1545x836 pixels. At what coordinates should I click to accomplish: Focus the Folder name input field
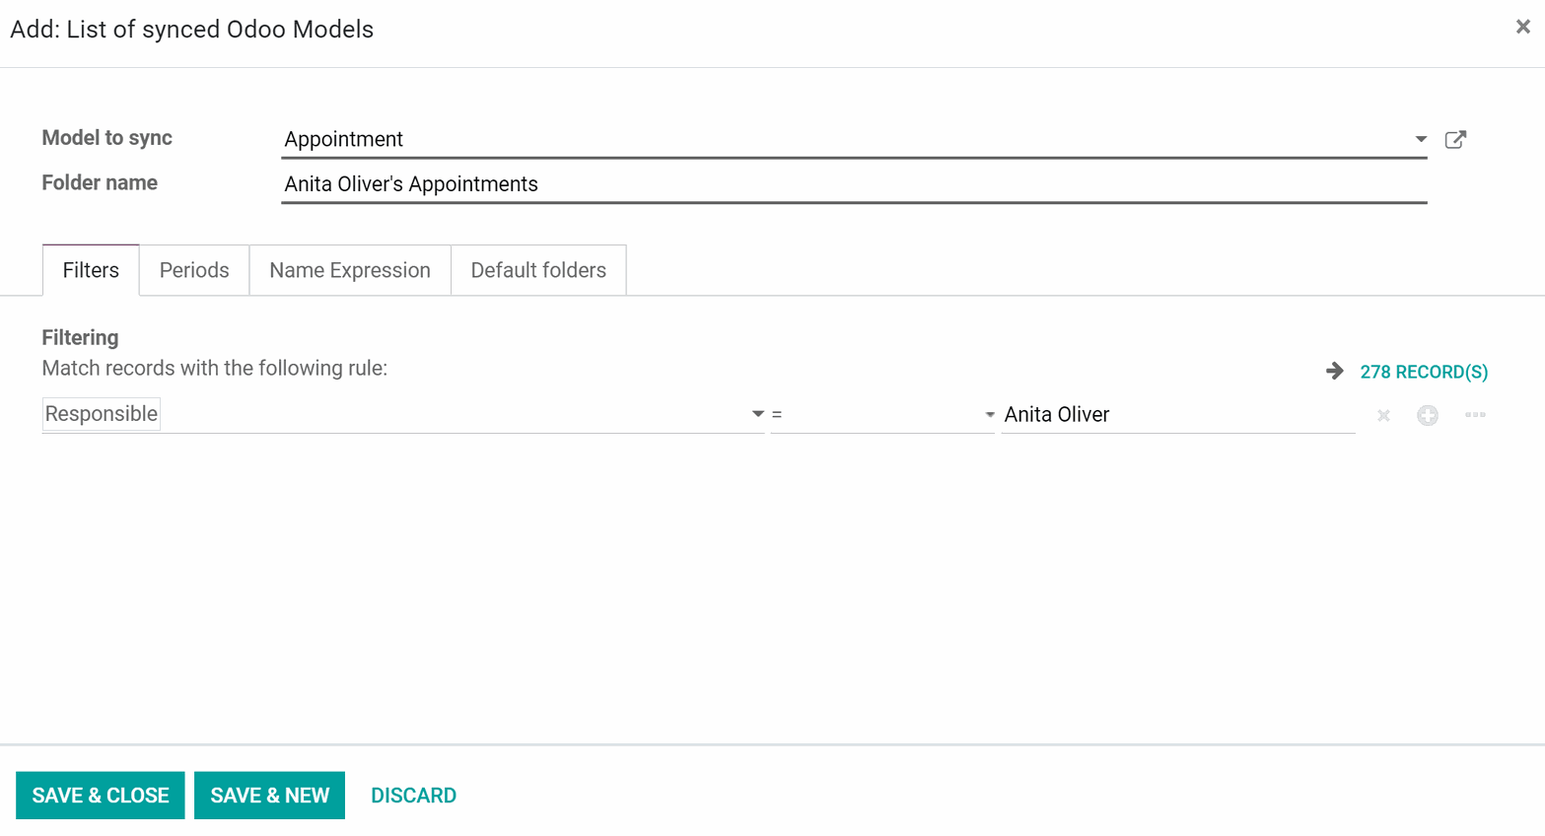click(854, 184)
